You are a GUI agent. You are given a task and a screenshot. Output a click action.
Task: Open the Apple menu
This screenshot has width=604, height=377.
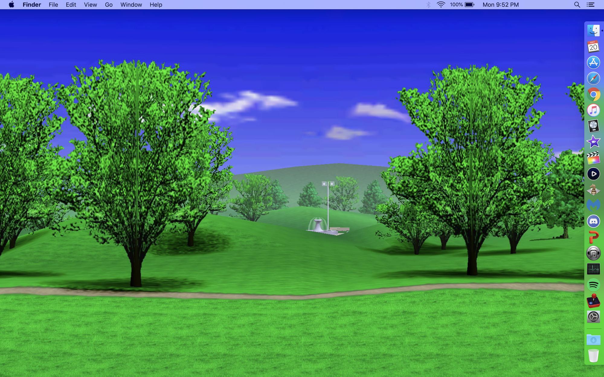(11, 5)
